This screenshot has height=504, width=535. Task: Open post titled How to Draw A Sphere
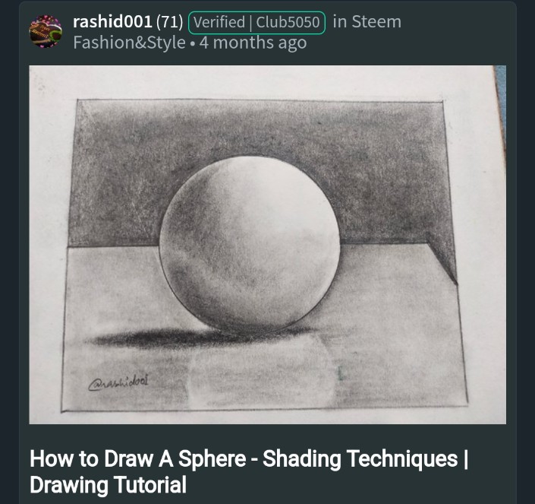pos(249,471)
